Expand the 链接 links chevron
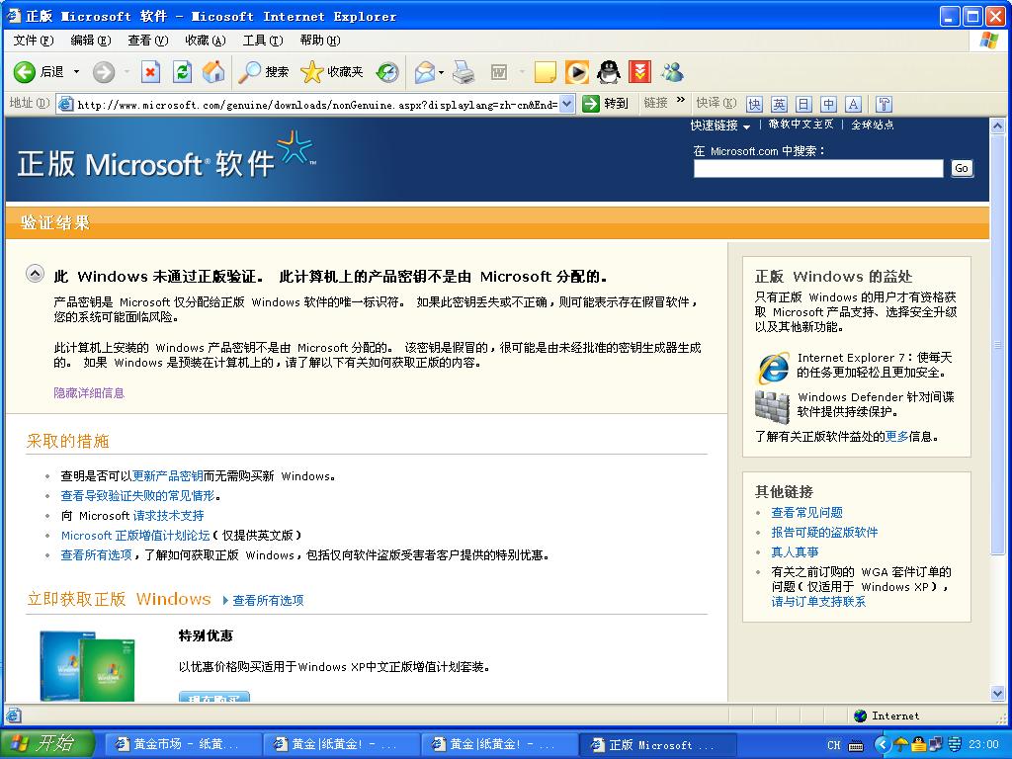Screen dimensions: 1012x759 click(681, 100)
